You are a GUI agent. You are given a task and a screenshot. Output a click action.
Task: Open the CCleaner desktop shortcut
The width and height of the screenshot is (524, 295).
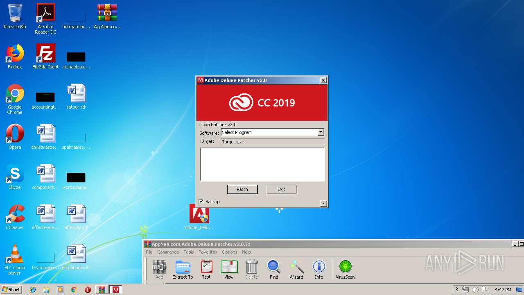(15, 217)
